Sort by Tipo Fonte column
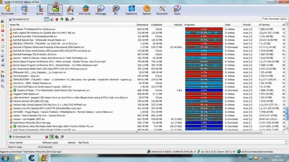The width and height of the screenshot is (289, 162). 83,143
